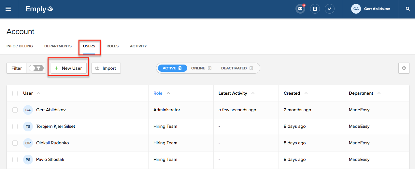Open the calendar icon in header

[x=315, y=9]
